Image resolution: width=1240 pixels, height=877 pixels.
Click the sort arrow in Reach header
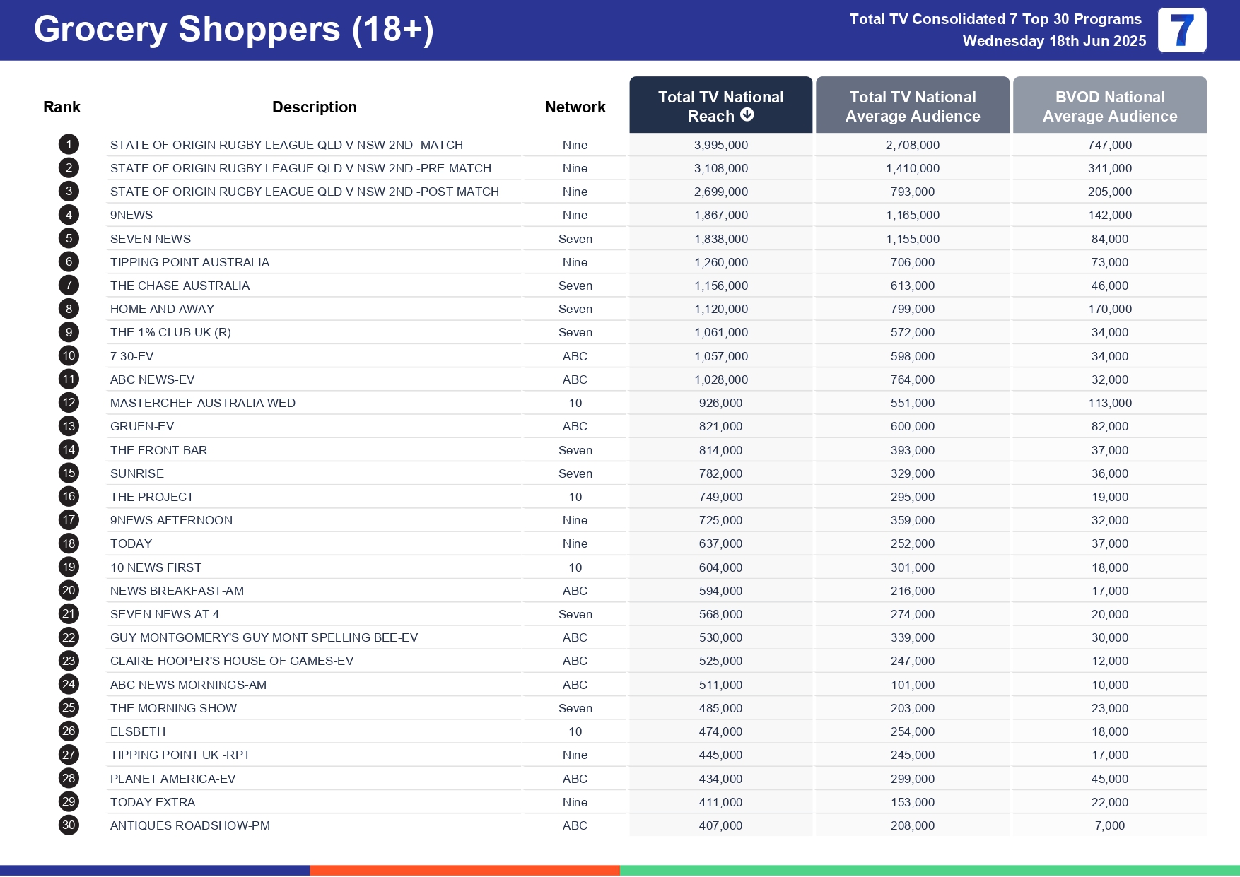pyautogui.click(x=747, y=115)
